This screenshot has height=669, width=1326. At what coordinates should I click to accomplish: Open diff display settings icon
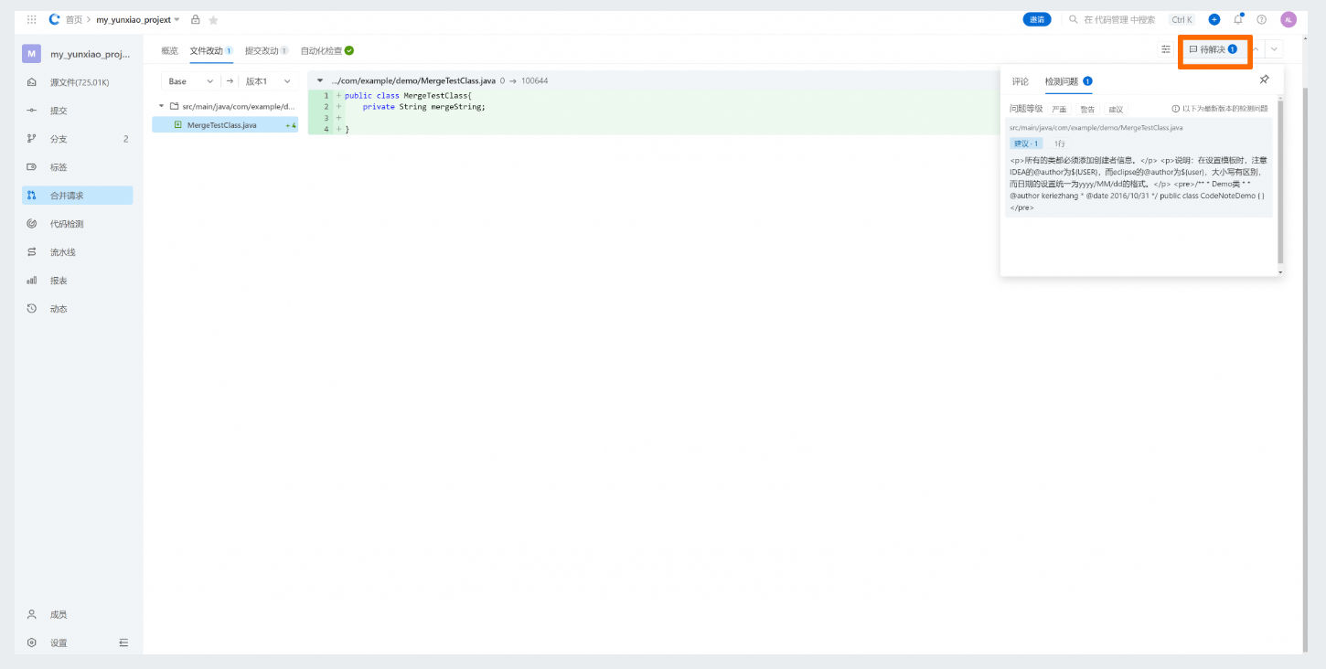point(1166,49)
